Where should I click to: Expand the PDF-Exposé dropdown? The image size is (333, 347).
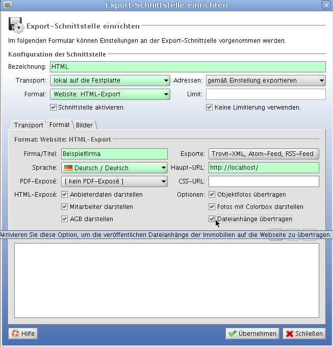[114, 181]
